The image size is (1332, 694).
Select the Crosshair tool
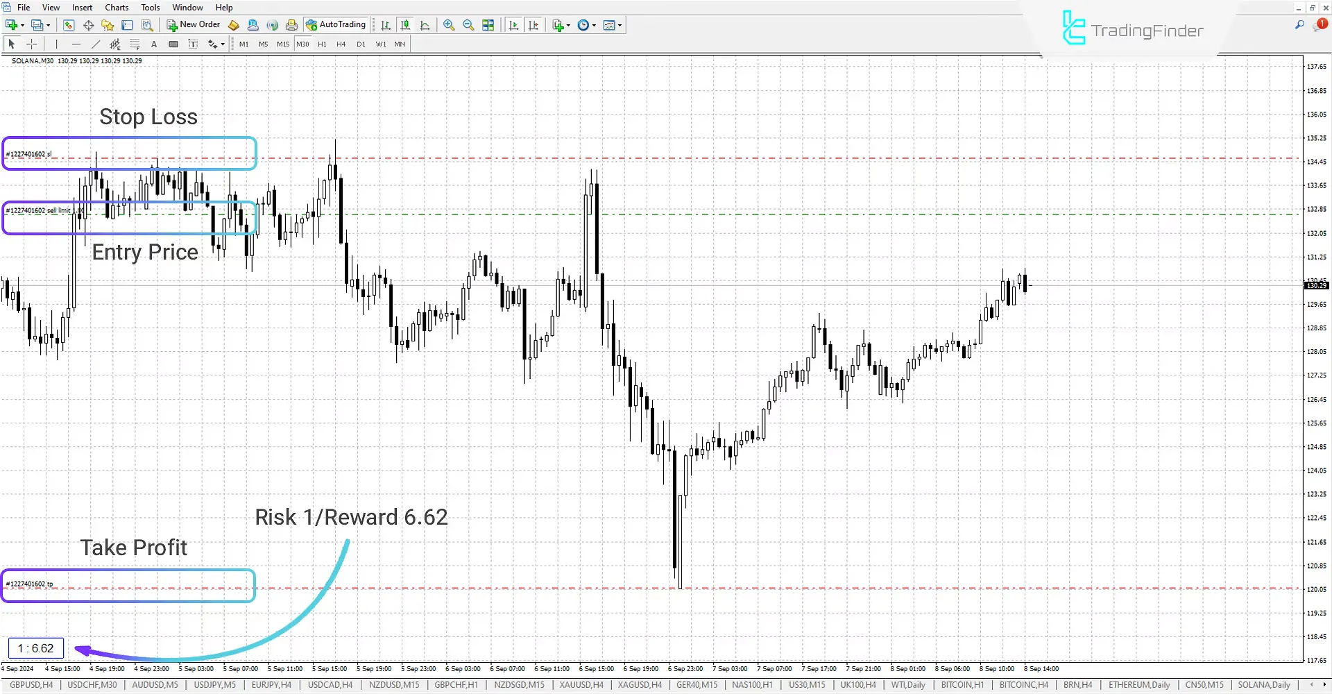tap(31, 44)
